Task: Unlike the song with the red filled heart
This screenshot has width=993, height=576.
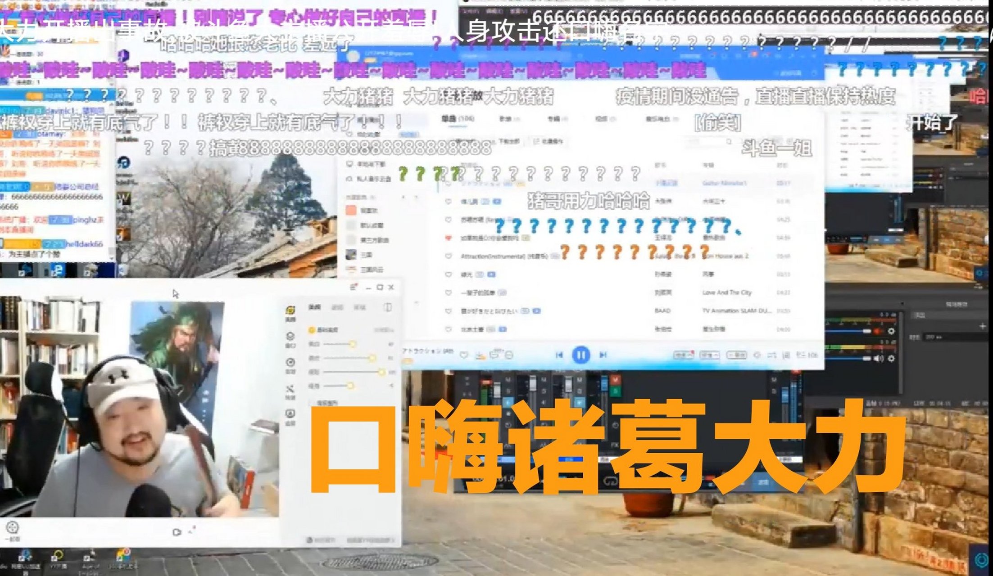Action: tap(448, 238)
